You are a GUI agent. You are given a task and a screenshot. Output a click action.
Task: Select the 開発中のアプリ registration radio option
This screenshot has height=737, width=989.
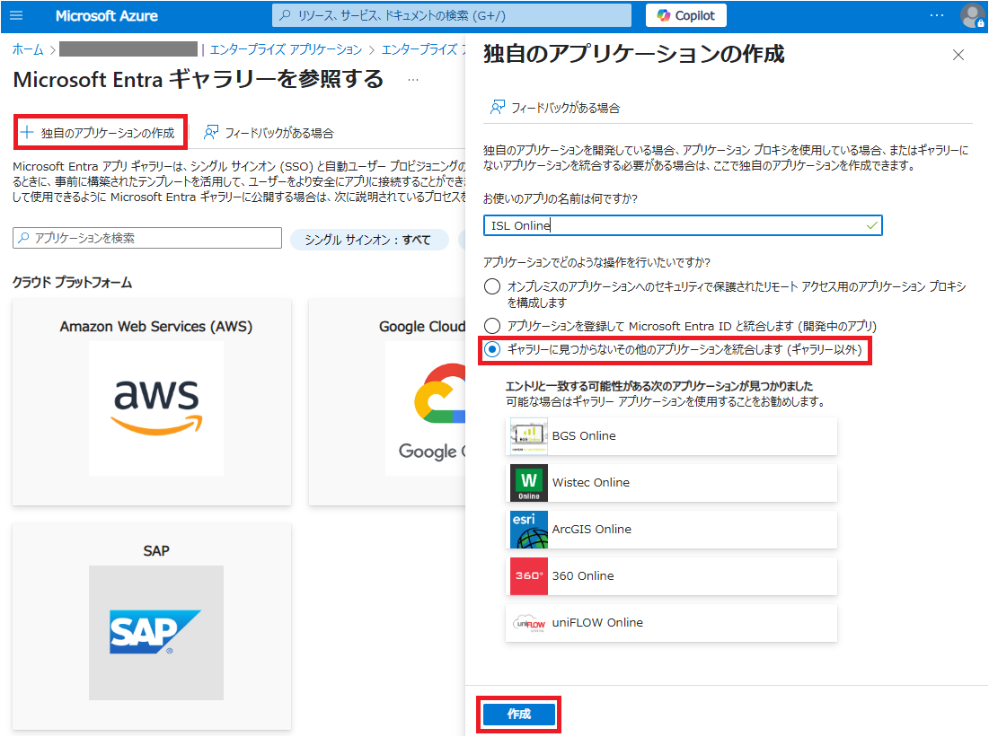pyautogui.click(x=492, y=326)
